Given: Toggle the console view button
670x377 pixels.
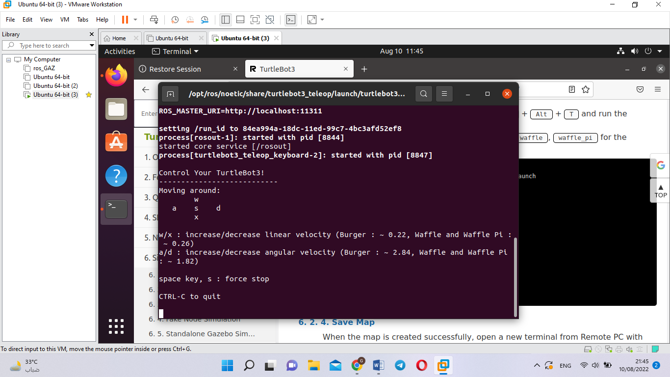Looking at the screenshot, I should tap(291, 20).
